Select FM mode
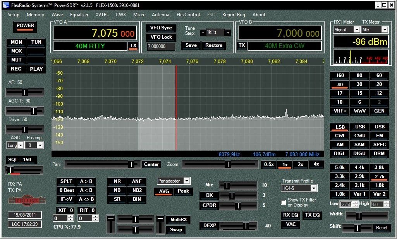397x239 pixels. click(x=379, y=136)
